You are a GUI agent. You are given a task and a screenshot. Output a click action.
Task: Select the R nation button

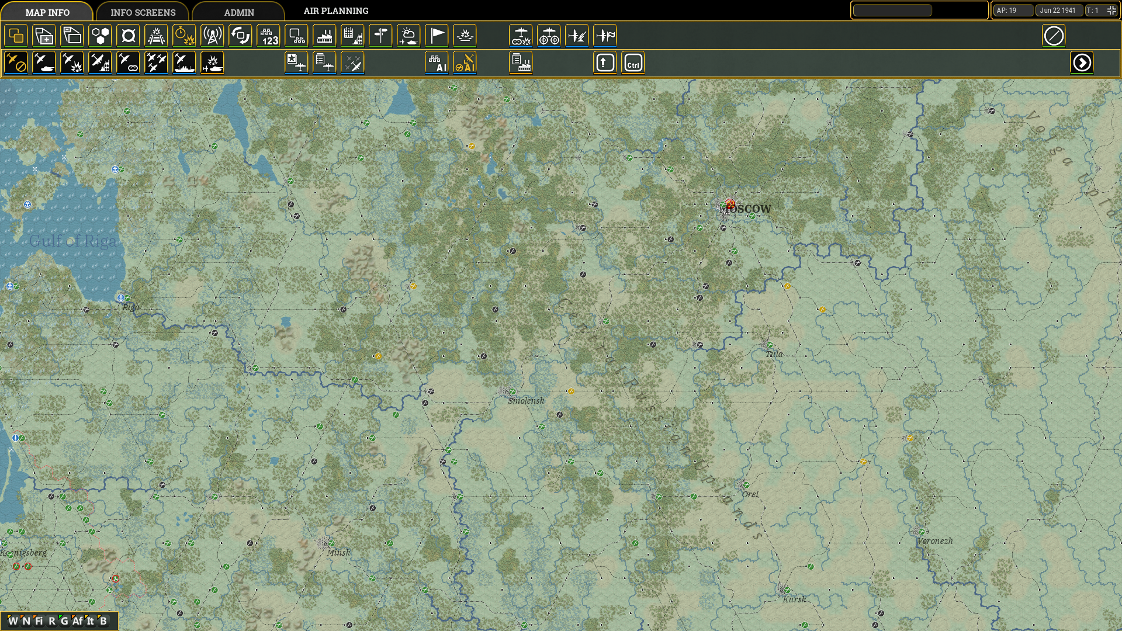pyautogui.click(x=52, y=620)
